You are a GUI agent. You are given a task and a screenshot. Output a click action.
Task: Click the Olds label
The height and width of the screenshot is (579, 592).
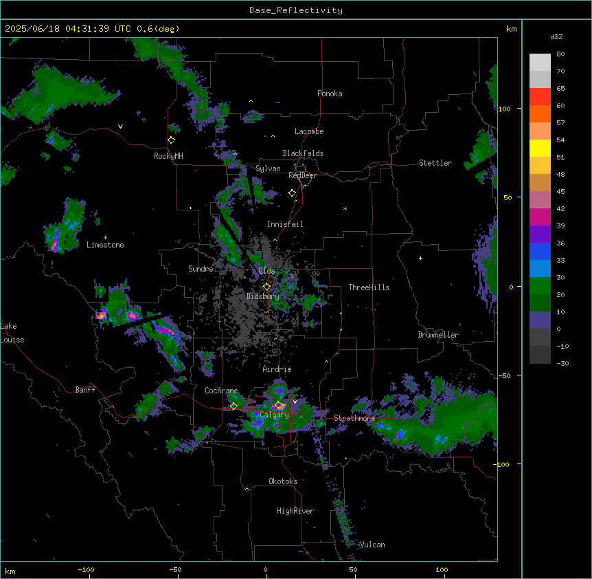(266, 271)
